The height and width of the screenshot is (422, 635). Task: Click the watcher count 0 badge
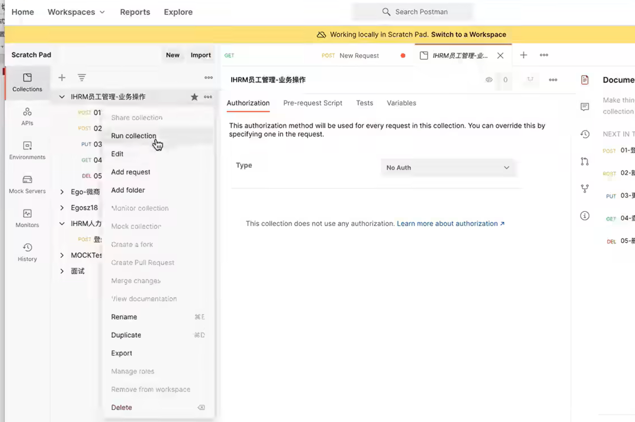[x=505, y=80]
